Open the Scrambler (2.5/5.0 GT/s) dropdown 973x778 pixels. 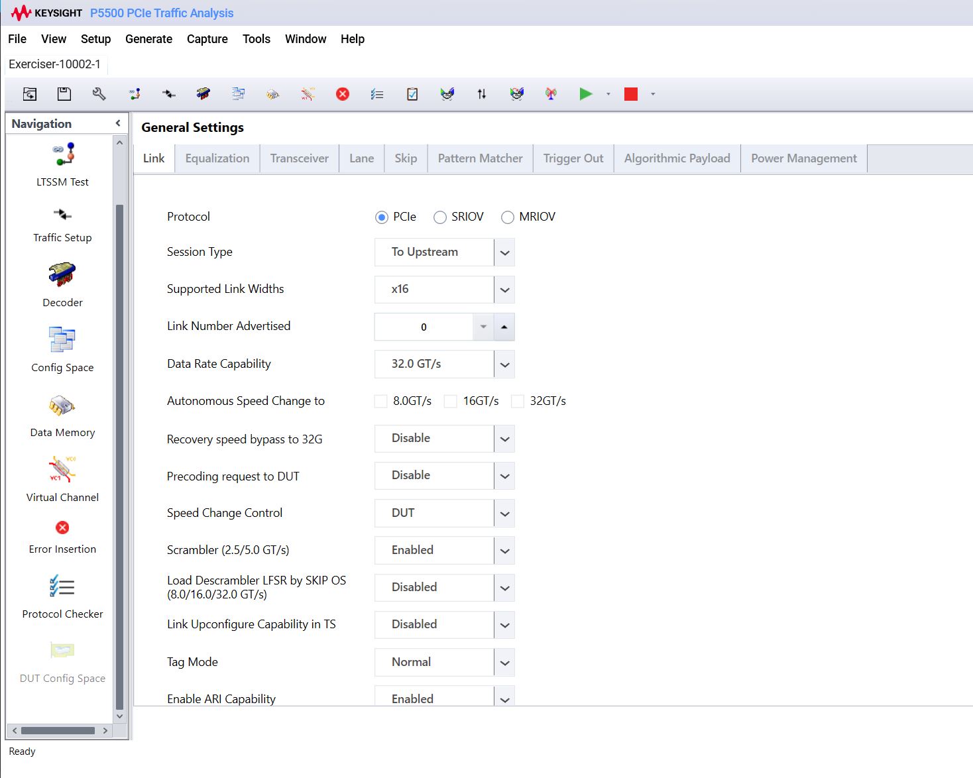pos(445,551)
